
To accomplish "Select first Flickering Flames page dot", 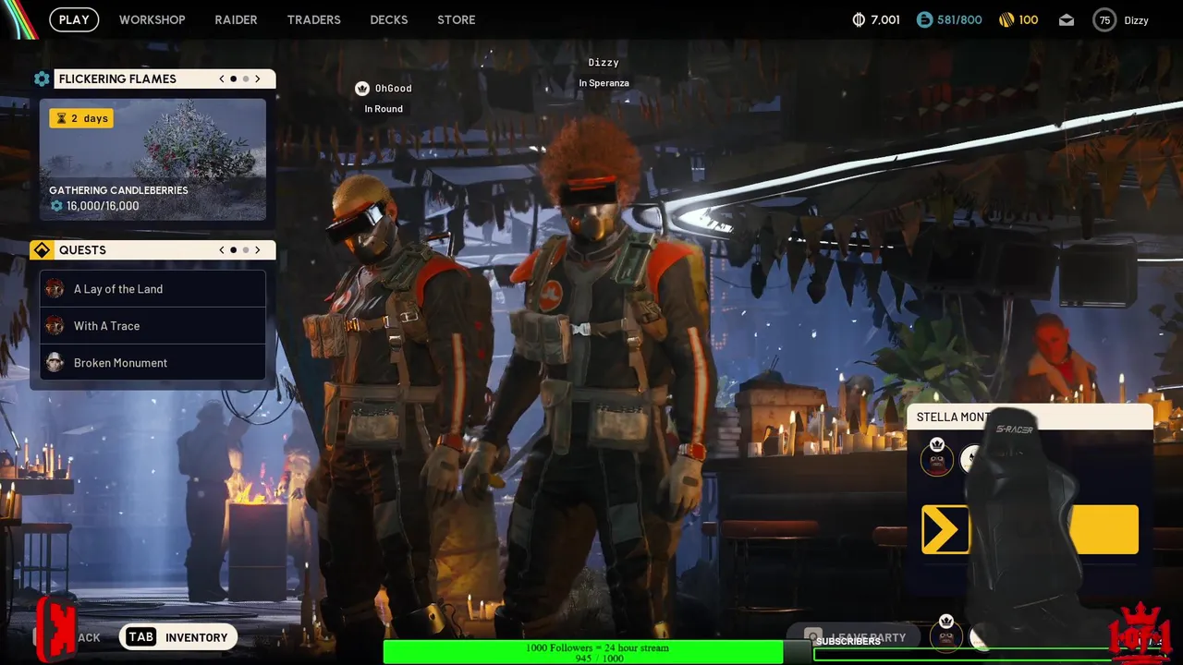I will pyautogui.click(x=233, y=79).
